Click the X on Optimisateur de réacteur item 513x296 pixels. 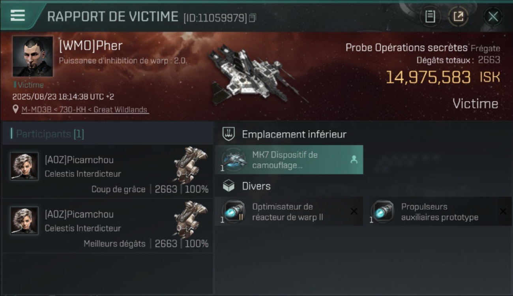(x=354, y=212)
